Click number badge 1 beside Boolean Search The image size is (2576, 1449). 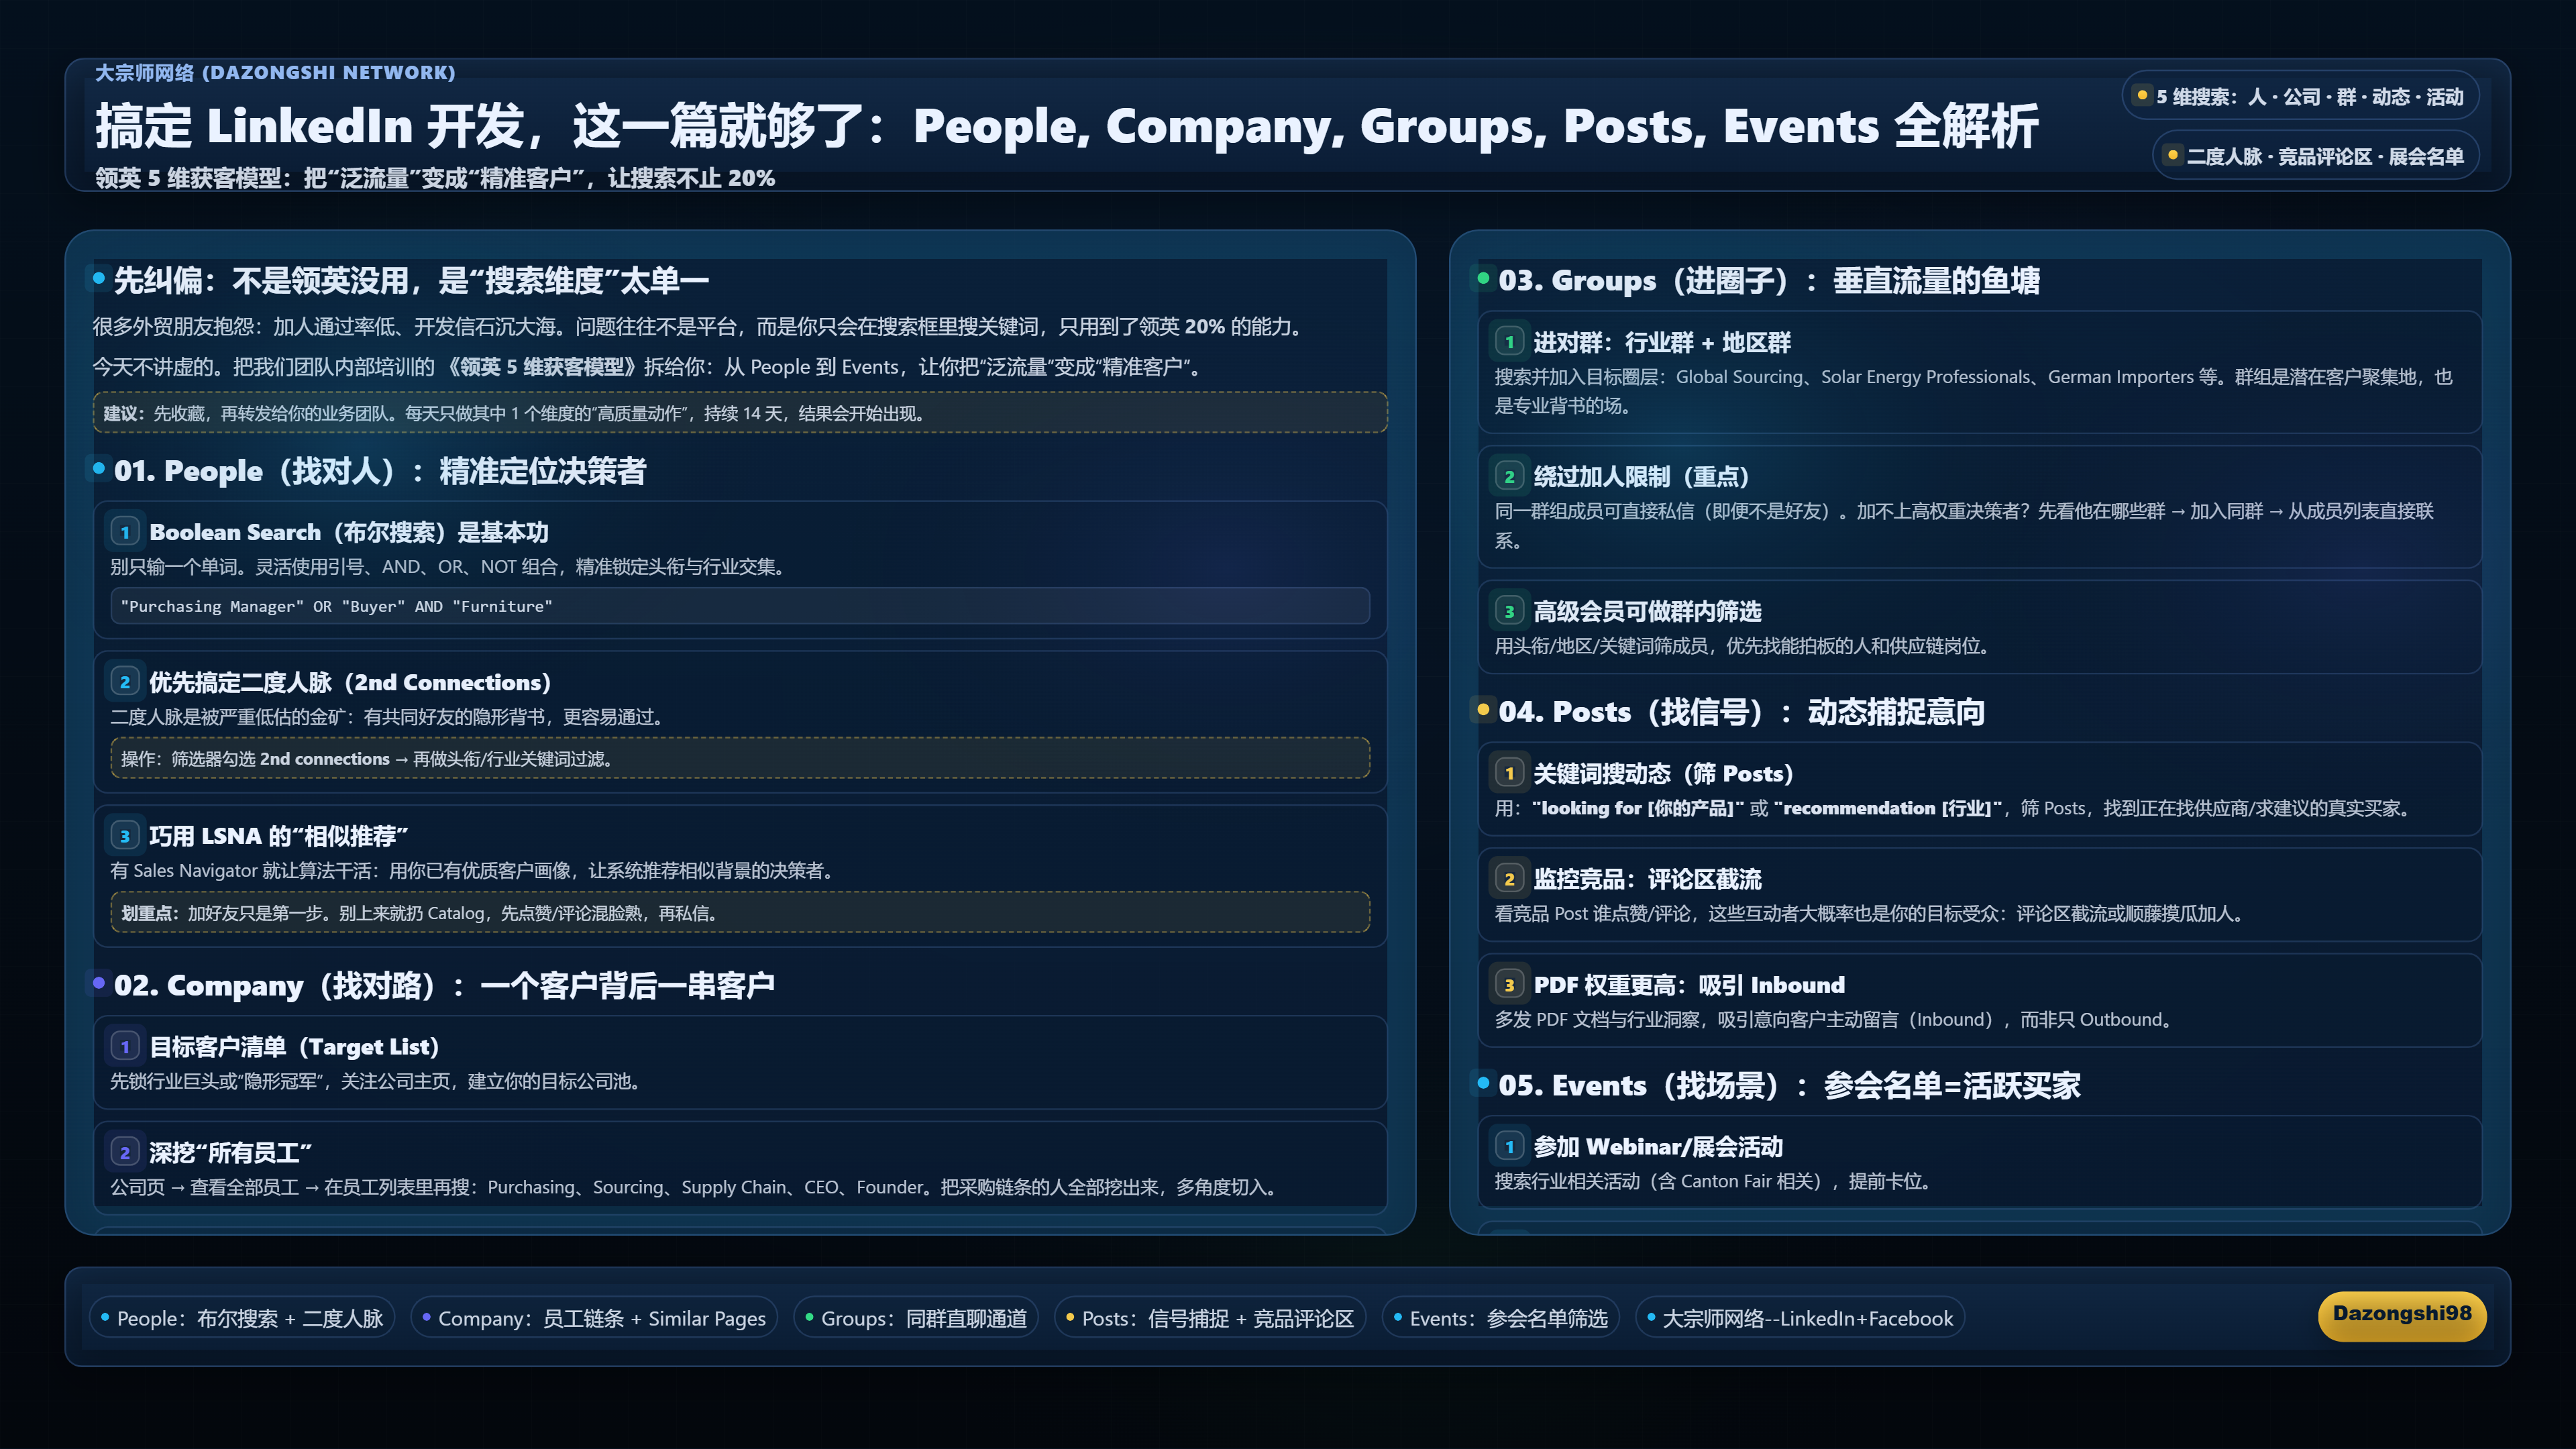[124, 532]
